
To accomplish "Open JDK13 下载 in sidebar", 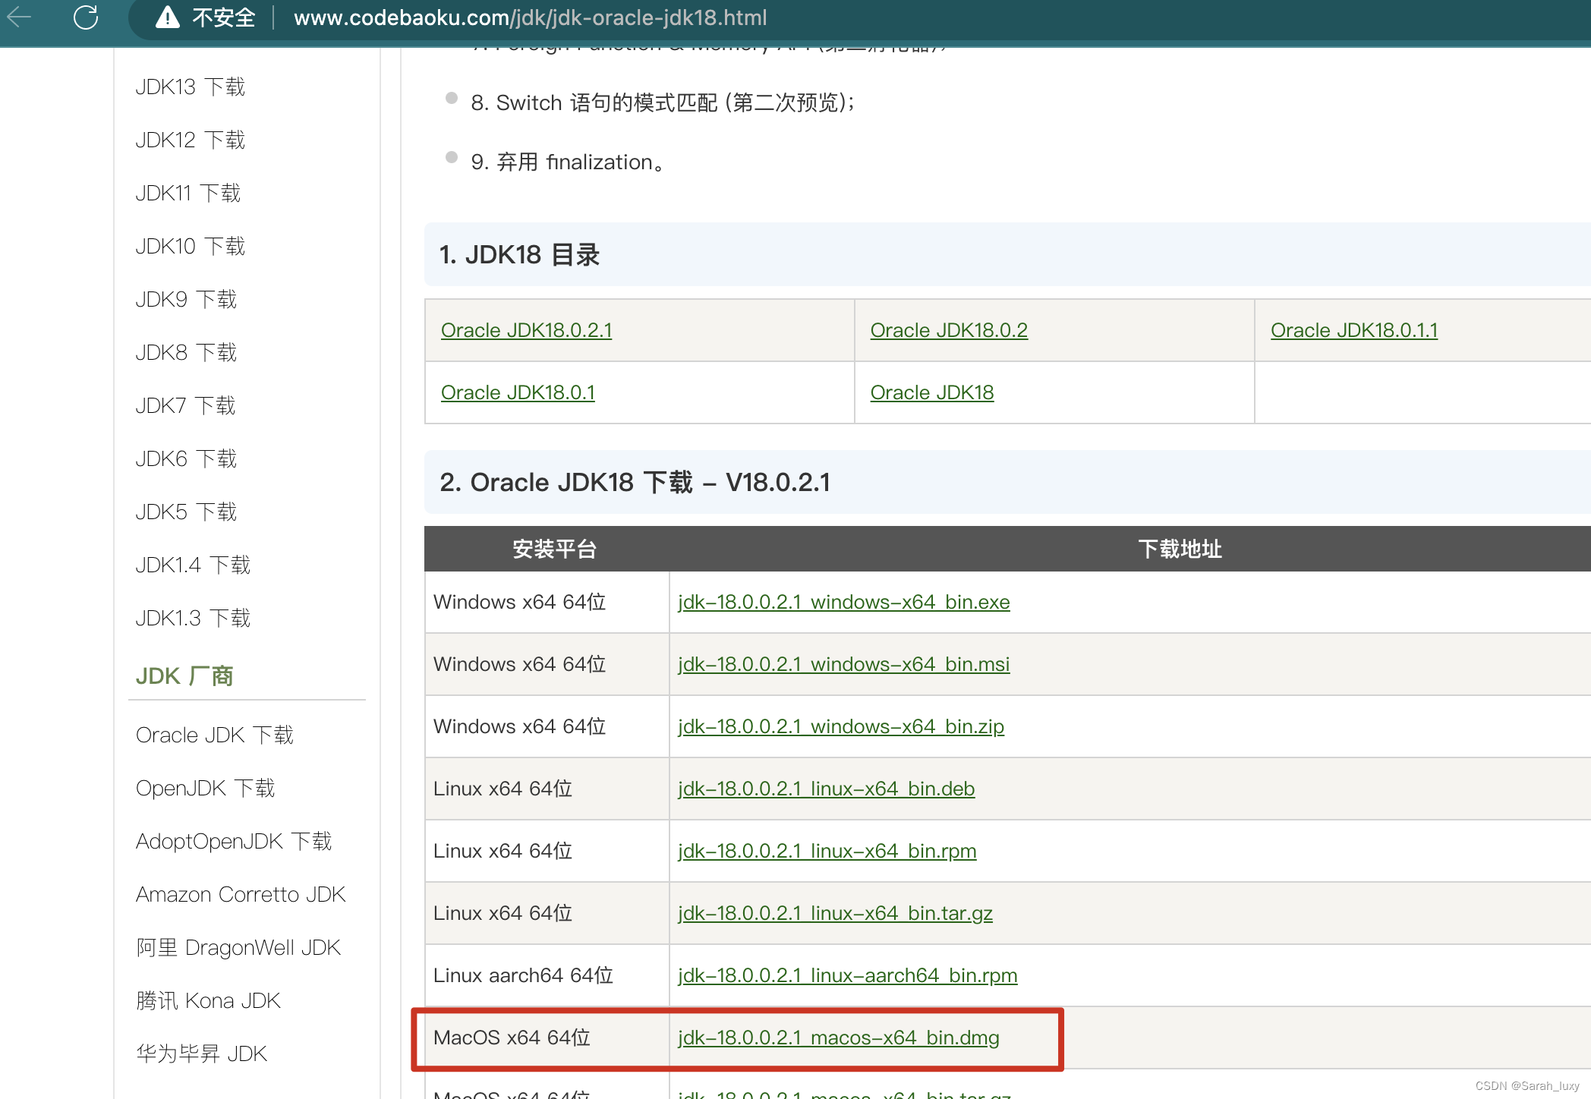I will [x=191, y=87].
